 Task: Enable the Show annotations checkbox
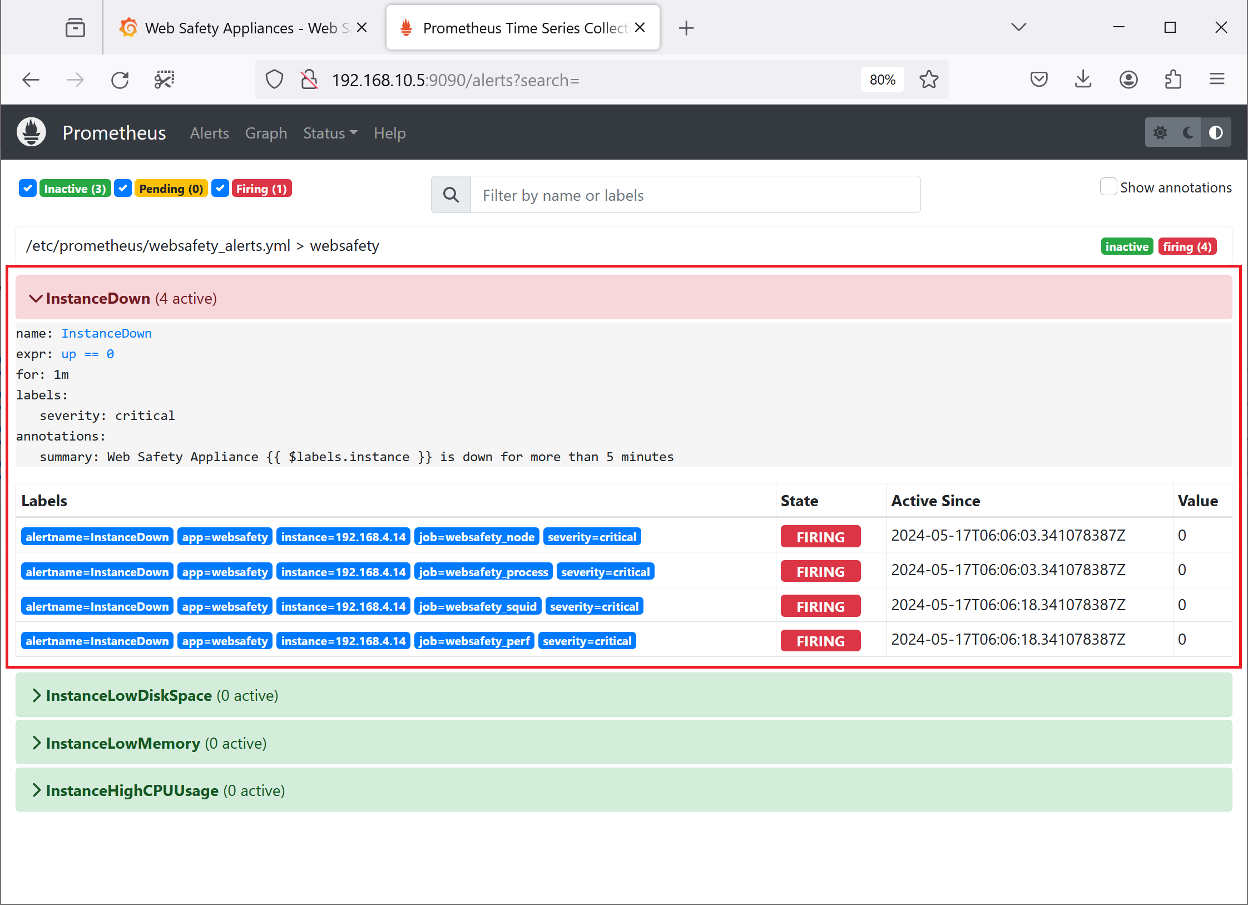1108,187
